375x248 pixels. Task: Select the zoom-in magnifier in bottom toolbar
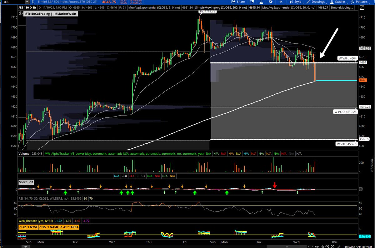pos(327,246)
